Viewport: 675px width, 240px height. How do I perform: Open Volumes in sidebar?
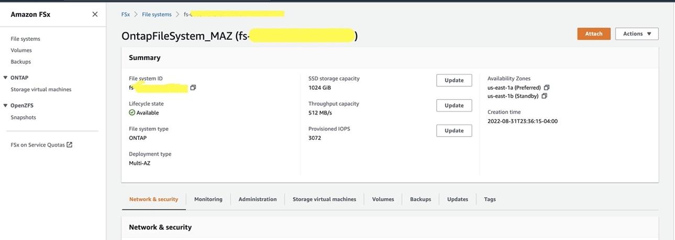tap(21, 51)
